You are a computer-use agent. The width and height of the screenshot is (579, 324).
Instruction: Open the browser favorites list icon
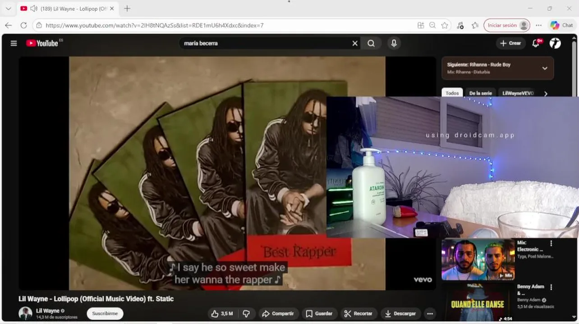(x=475, y=25)
